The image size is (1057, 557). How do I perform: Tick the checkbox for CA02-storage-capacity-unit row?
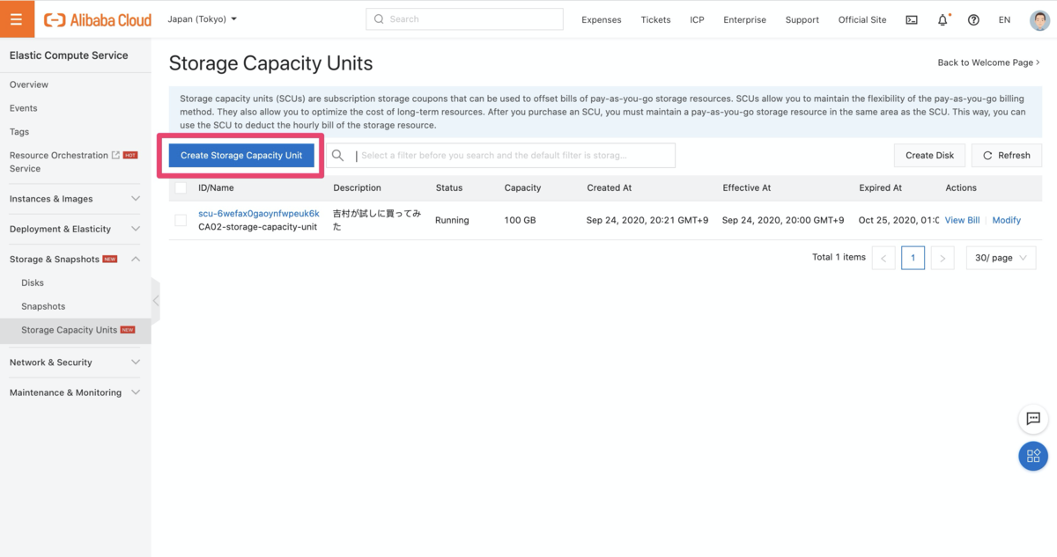point(181,220)
